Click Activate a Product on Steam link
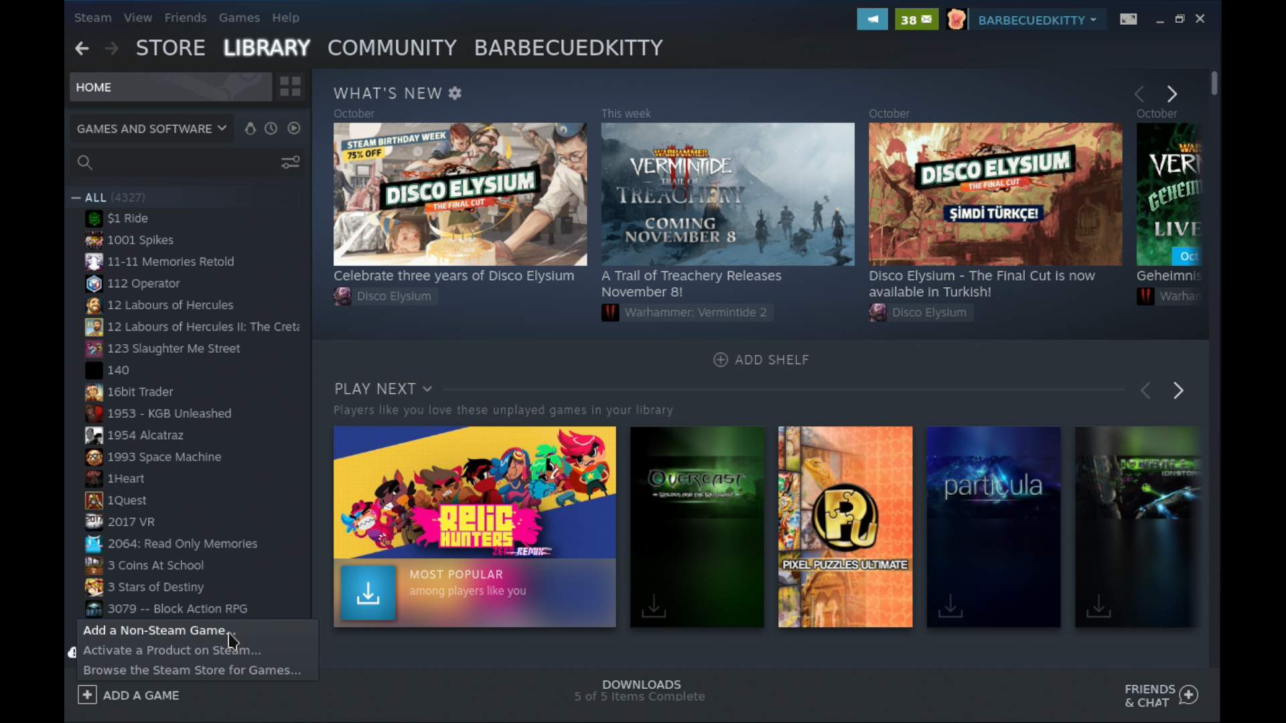Image resolution: width=1286 pixels, height=723 pixels. click(171, 650)
